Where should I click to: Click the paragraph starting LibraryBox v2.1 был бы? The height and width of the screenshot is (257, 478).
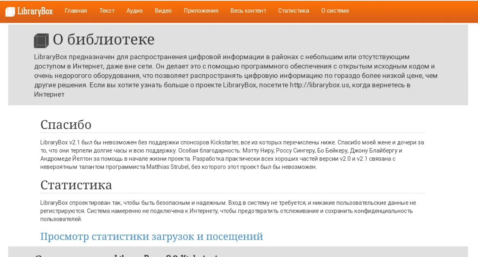tap(232, 155)
